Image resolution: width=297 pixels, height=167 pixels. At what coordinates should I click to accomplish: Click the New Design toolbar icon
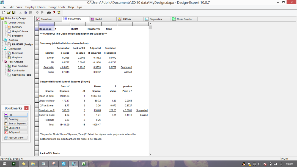click(x=4, y=12)
